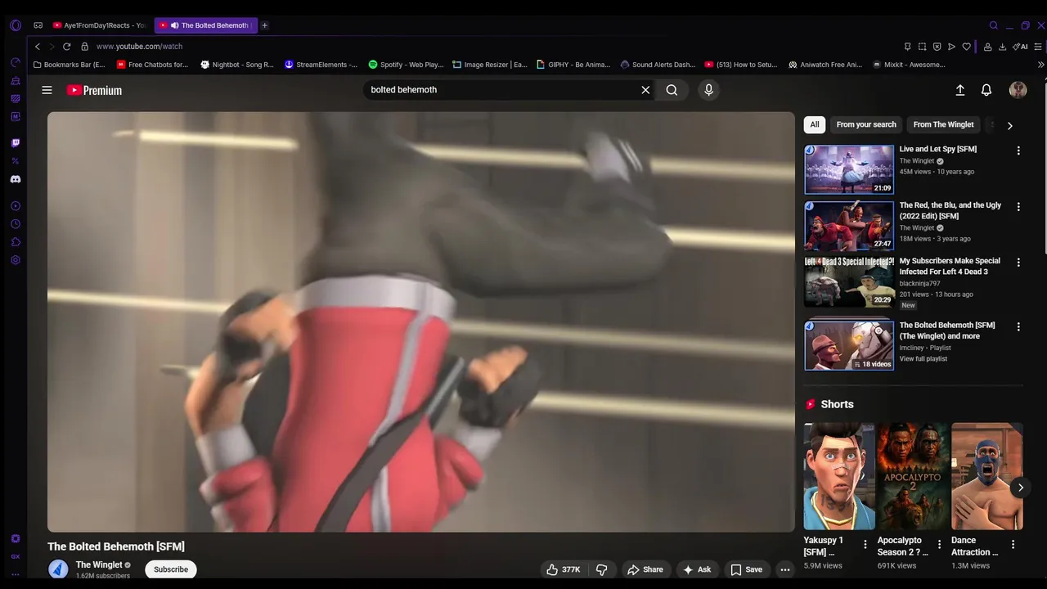This screenshot has height=589, width=1047.
Task: Open Live and Let Spy thumbnail
Action: 849,169
